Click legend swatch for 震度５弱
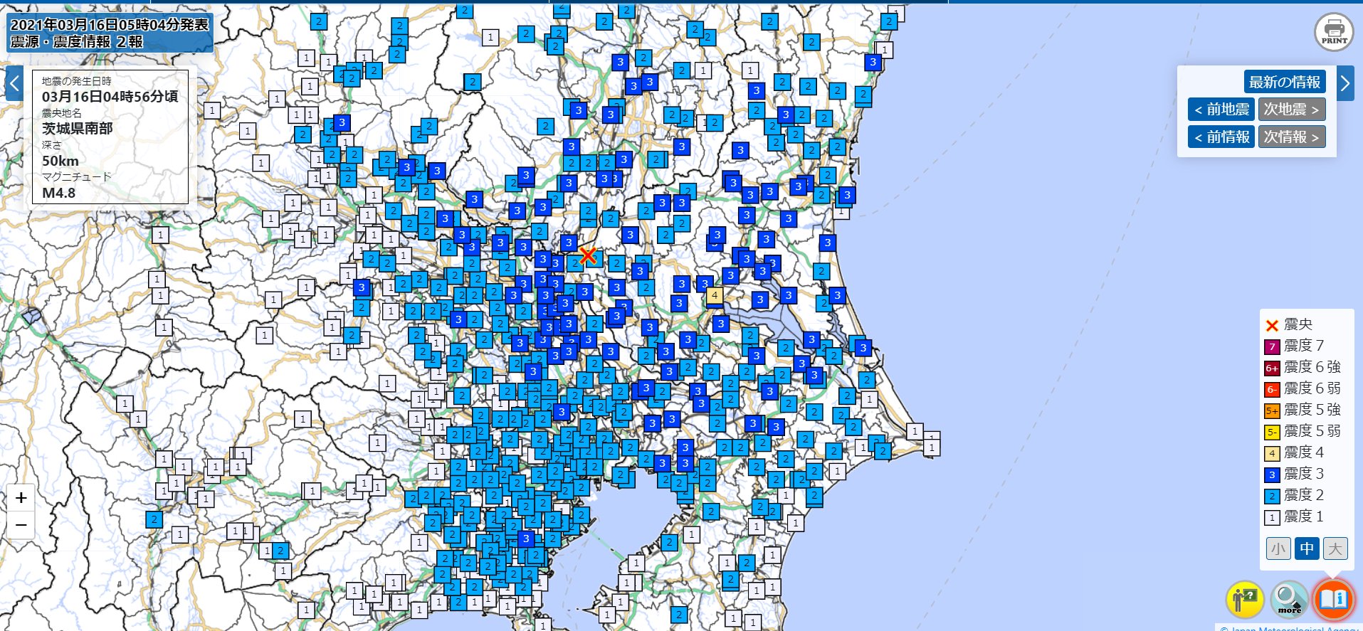 click(x=1272, y=432)
